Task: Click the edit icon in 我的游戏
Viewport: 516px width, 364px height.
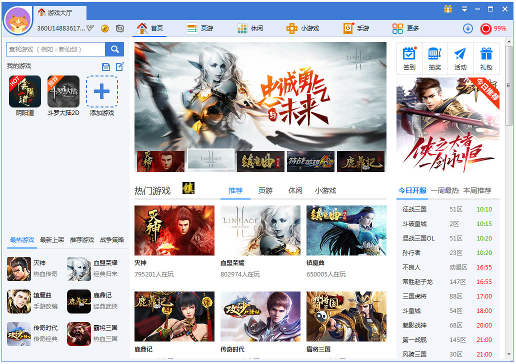Action: point(120,67)
